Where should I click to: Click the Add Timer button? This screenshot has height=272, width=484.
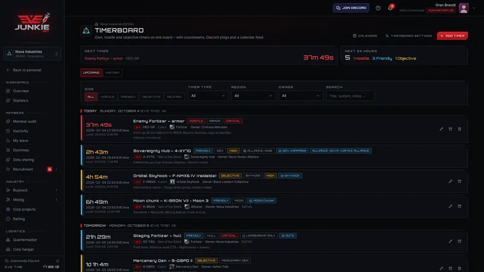point(452,36)
